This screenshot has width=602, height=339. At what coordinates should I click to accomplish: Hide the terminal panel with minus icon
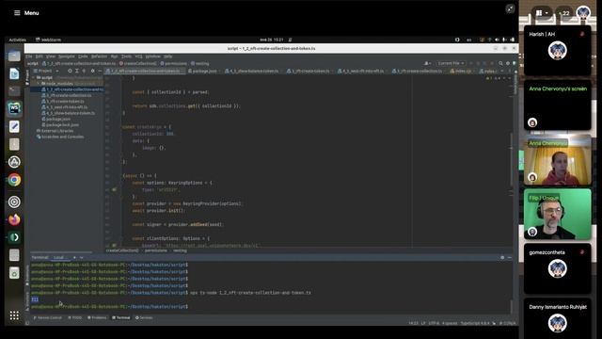pos(510,257)
